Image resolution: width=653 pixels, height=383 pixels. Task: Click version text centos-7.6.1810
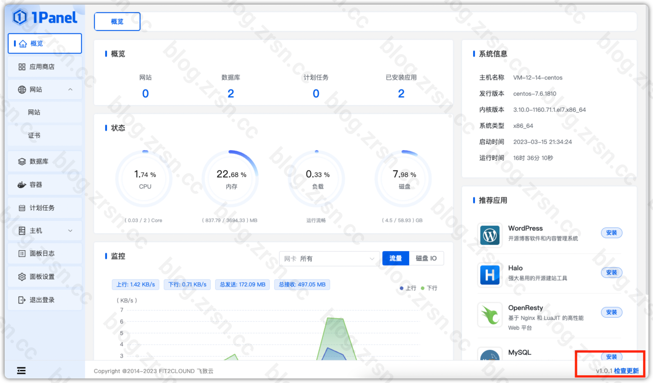534,94
